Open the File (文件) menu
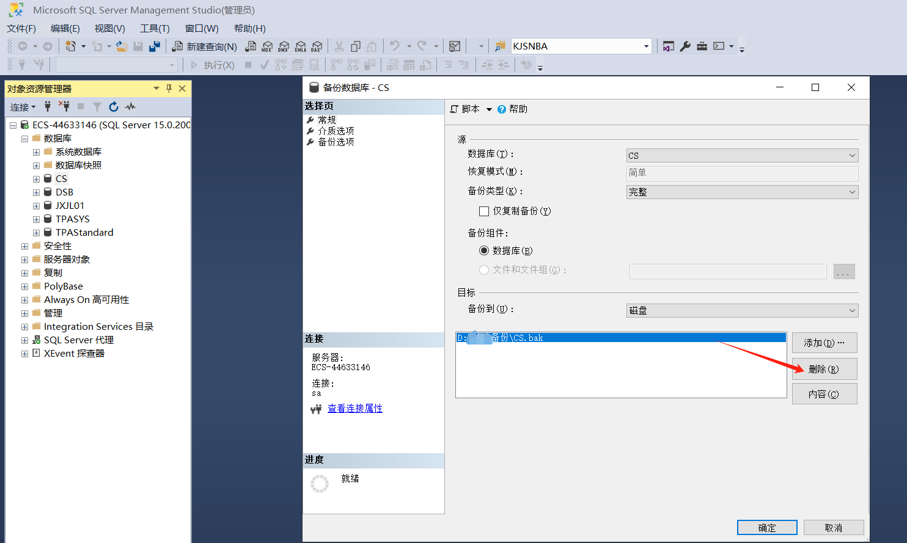The height and width of the screenshot is (543, 907). pos(21,29)
